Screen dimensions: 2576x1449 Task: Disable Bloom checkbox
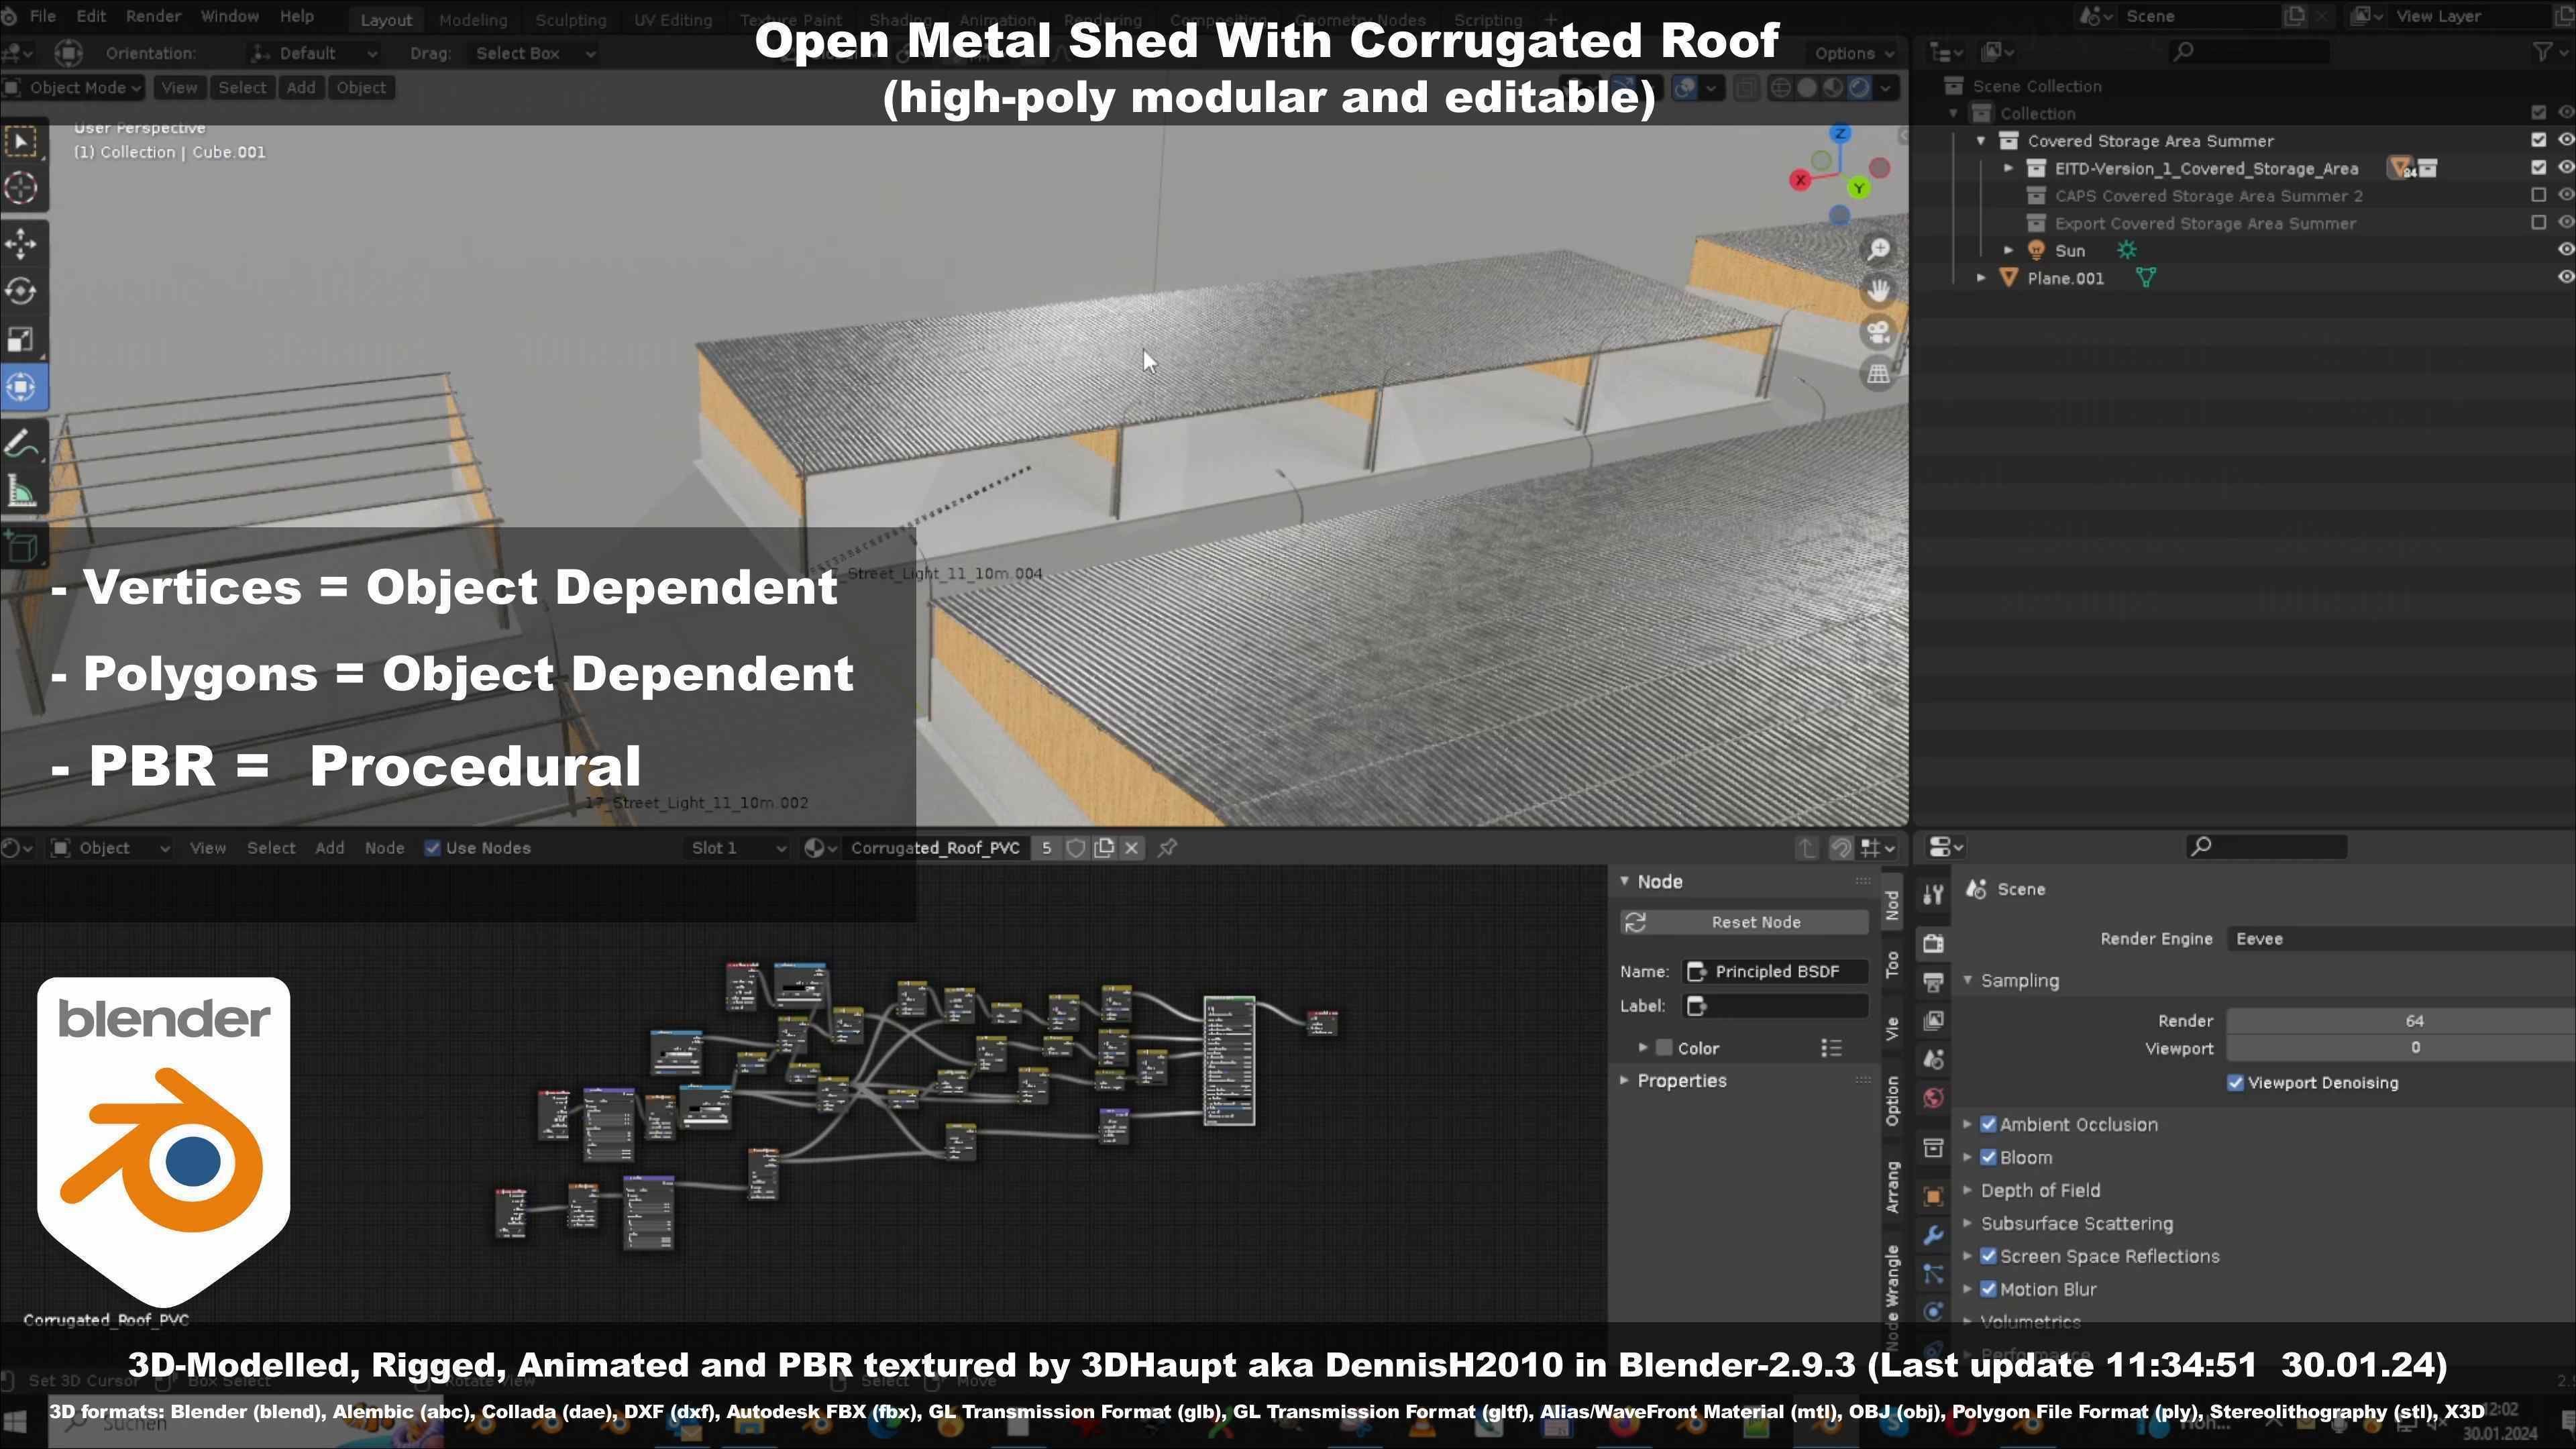1988,1158
